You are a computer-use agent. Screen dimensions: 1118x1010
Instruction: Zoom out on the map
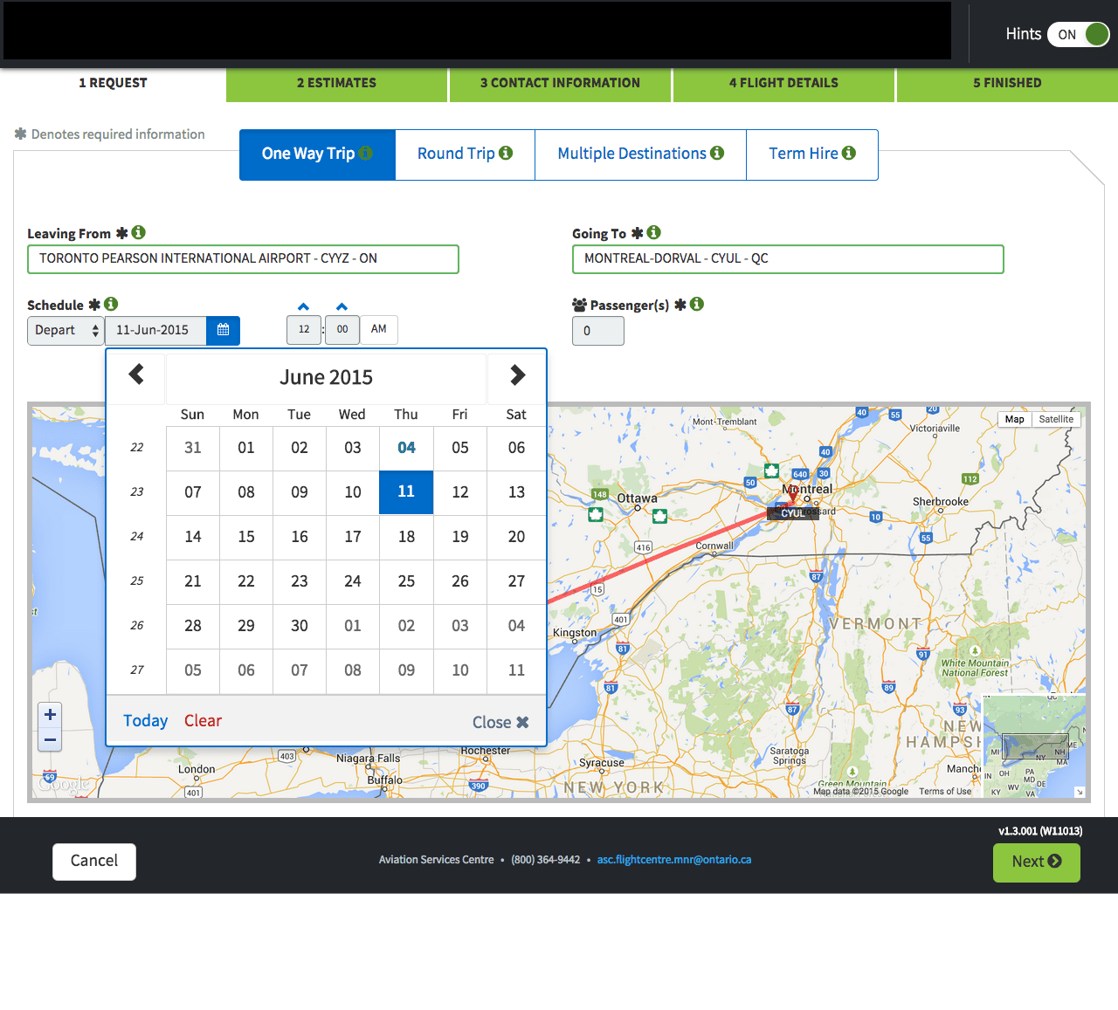[x=51, y=740]
